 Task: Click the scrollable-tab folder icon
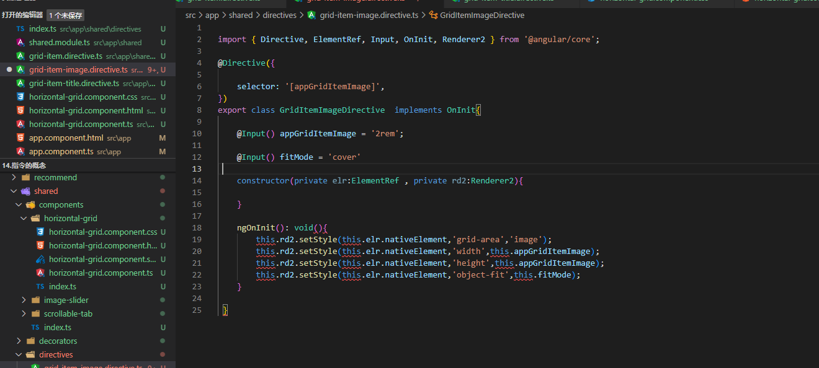click(35, 314)
